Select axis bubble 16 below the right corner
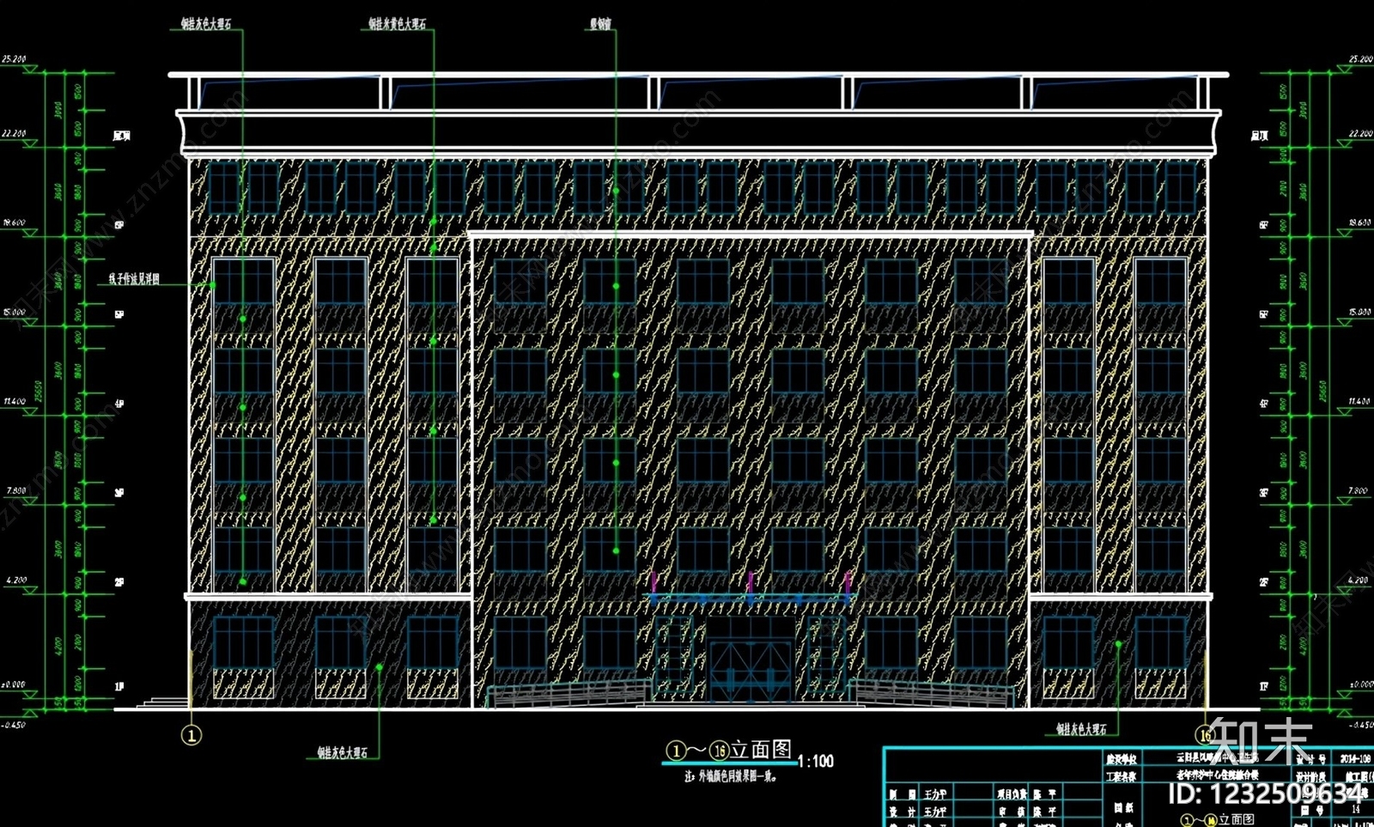Viewport: 1374px width, 827px height. coord(1205,735)
